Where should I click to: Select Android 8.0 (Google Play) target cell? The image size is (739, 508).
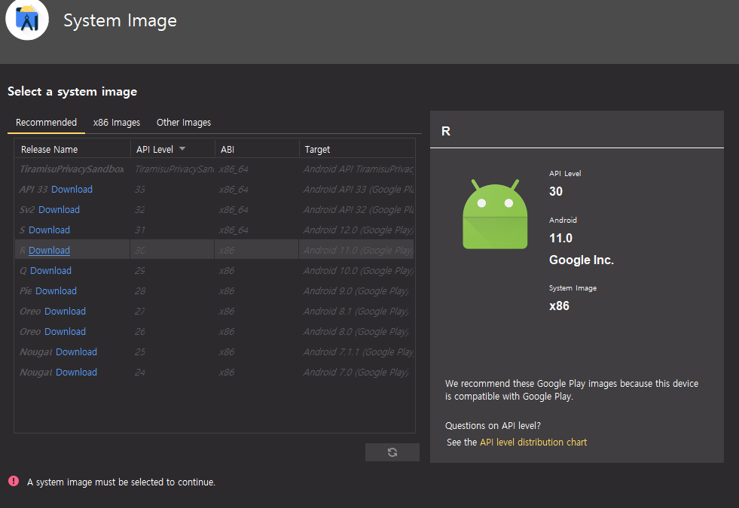(356, 331)
